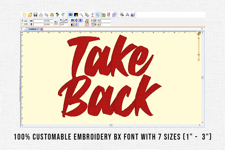Switch to the Untitled 1 tab
The height and width of the screenshot is (150, 225).
(x=33, y=29)
